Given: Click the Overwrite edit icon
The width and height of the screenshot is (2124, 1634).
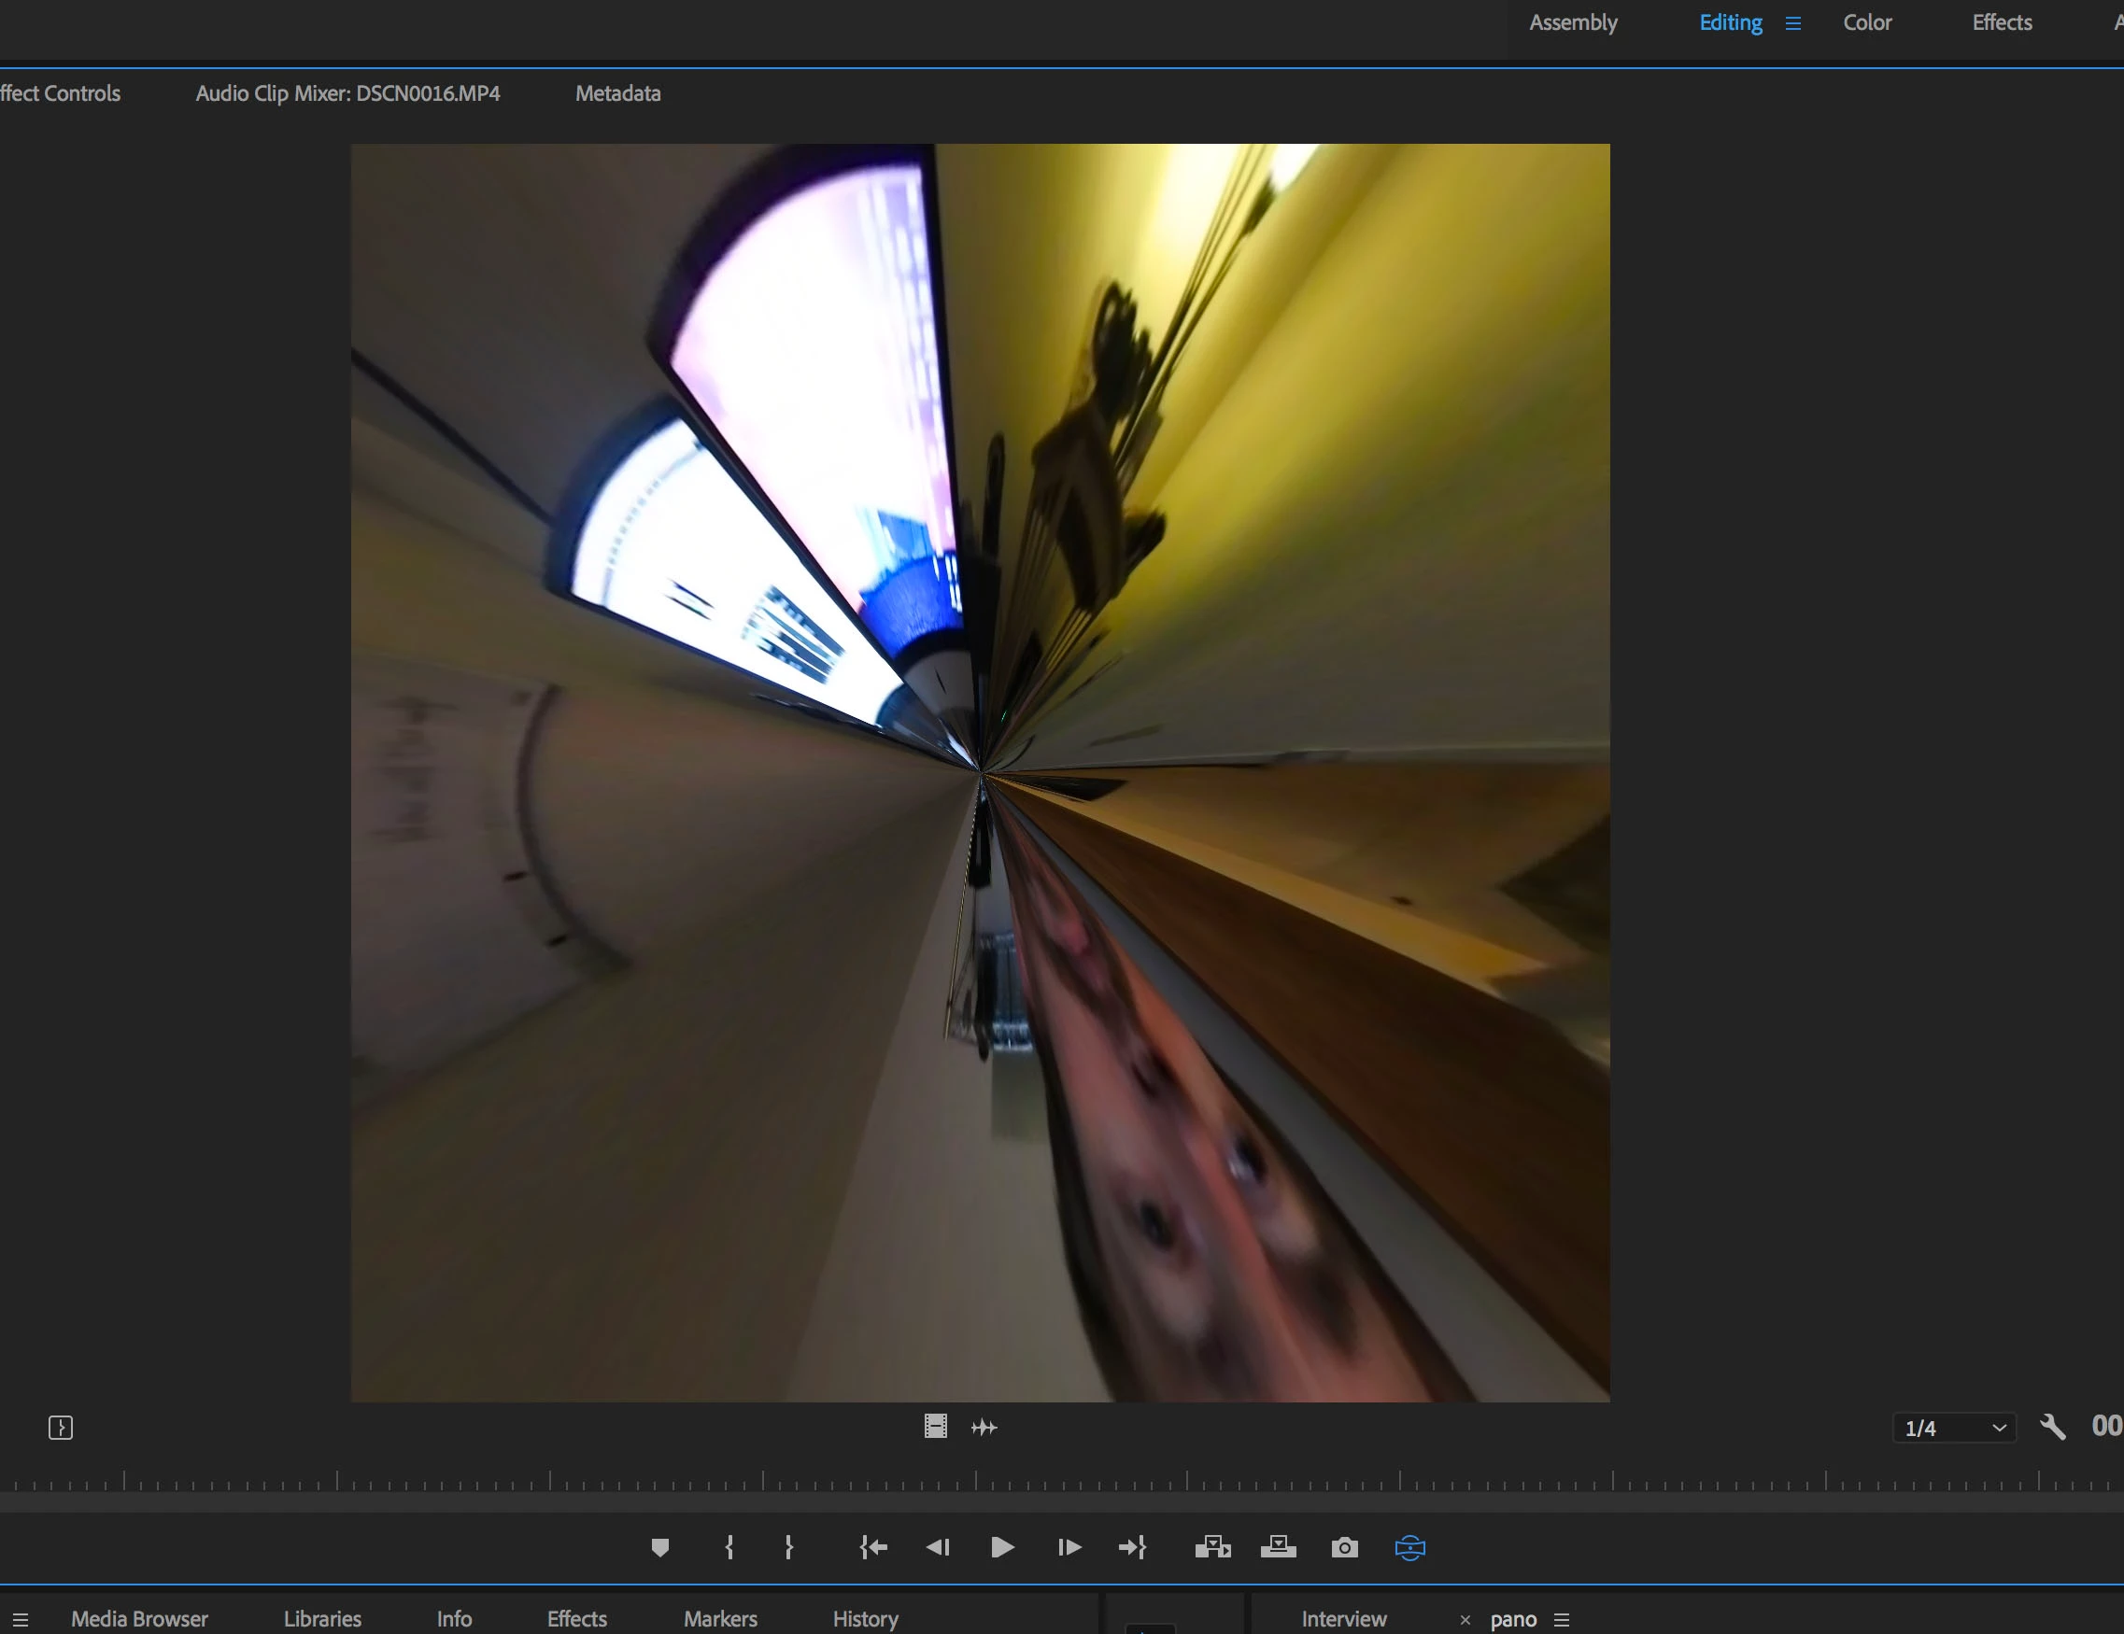Looking at the screenshot, I should (1278, 1547).
